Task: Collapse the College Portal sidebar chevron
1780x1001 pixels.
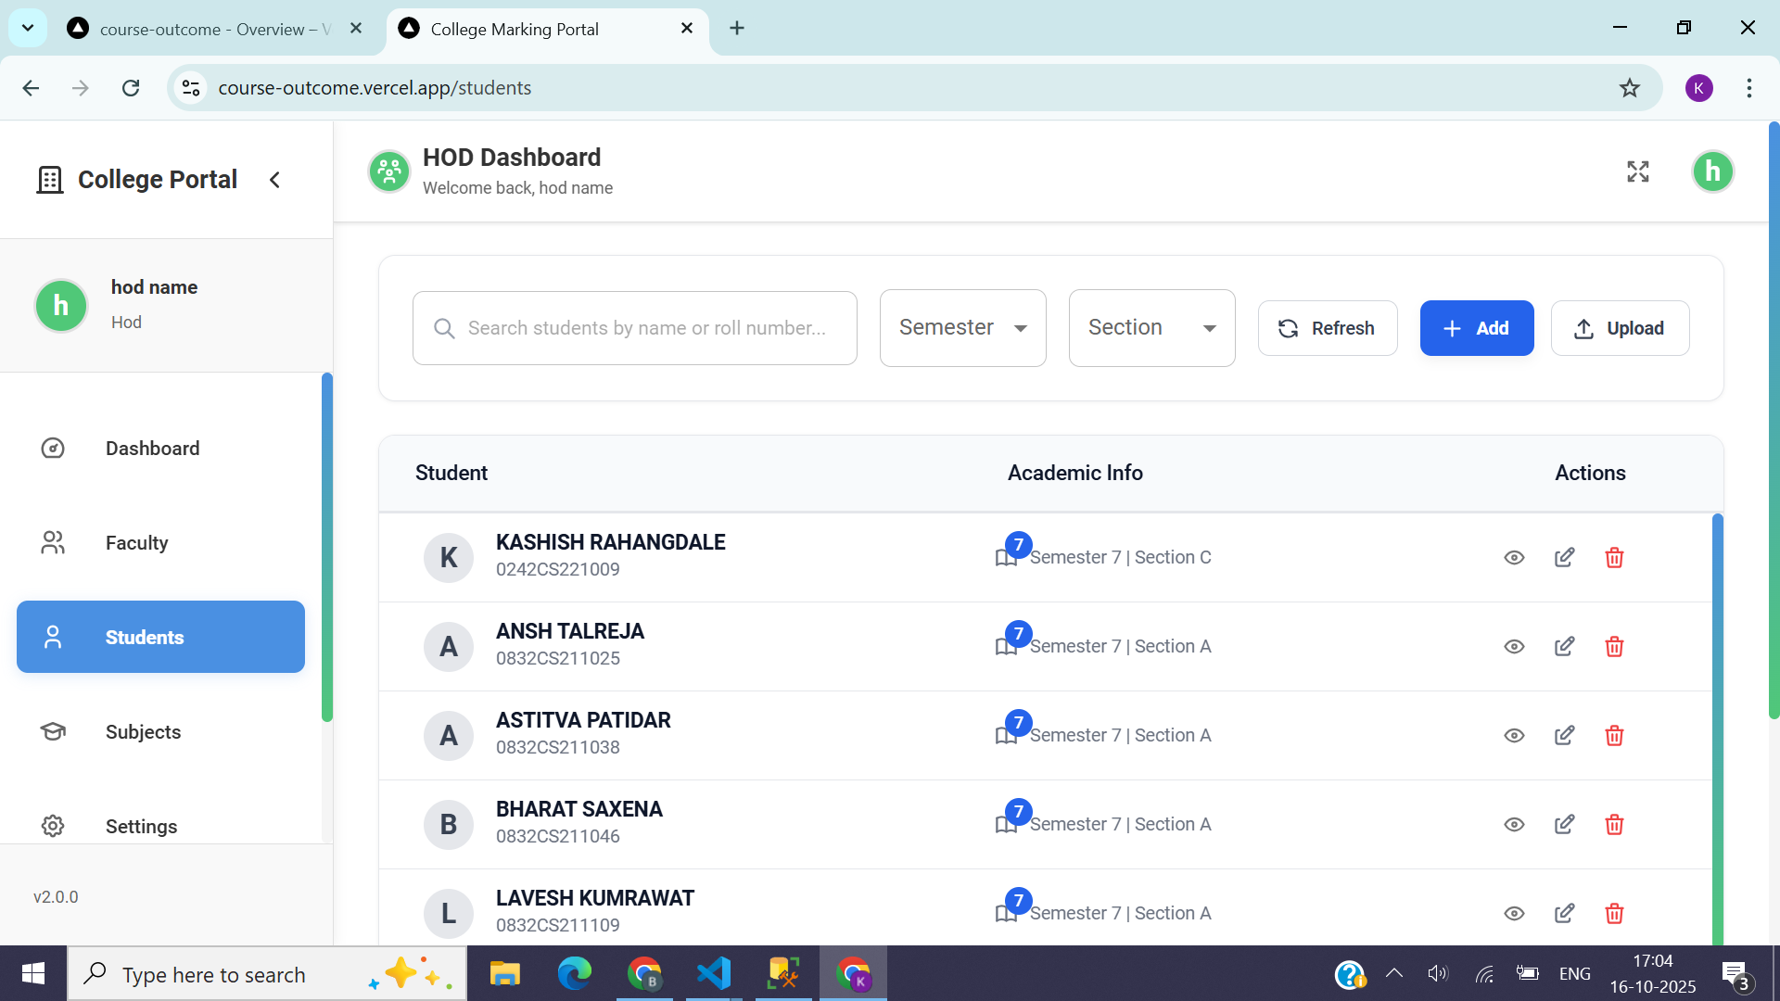Action: coord(274,180)
